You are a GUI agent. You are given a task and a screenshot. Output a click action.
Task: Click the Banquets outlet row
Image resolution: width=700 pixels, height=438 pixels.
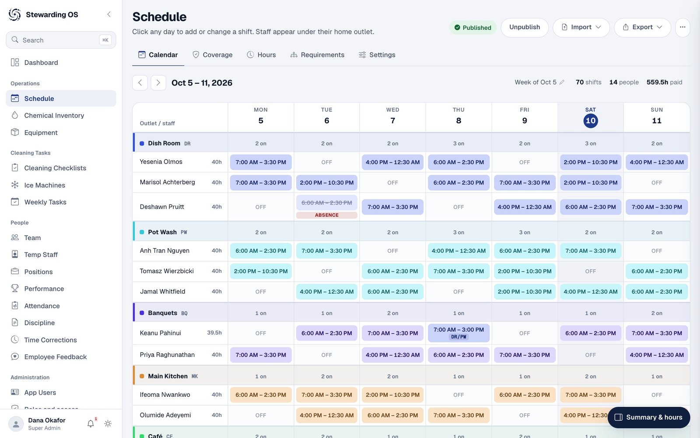tap(411, 313)
